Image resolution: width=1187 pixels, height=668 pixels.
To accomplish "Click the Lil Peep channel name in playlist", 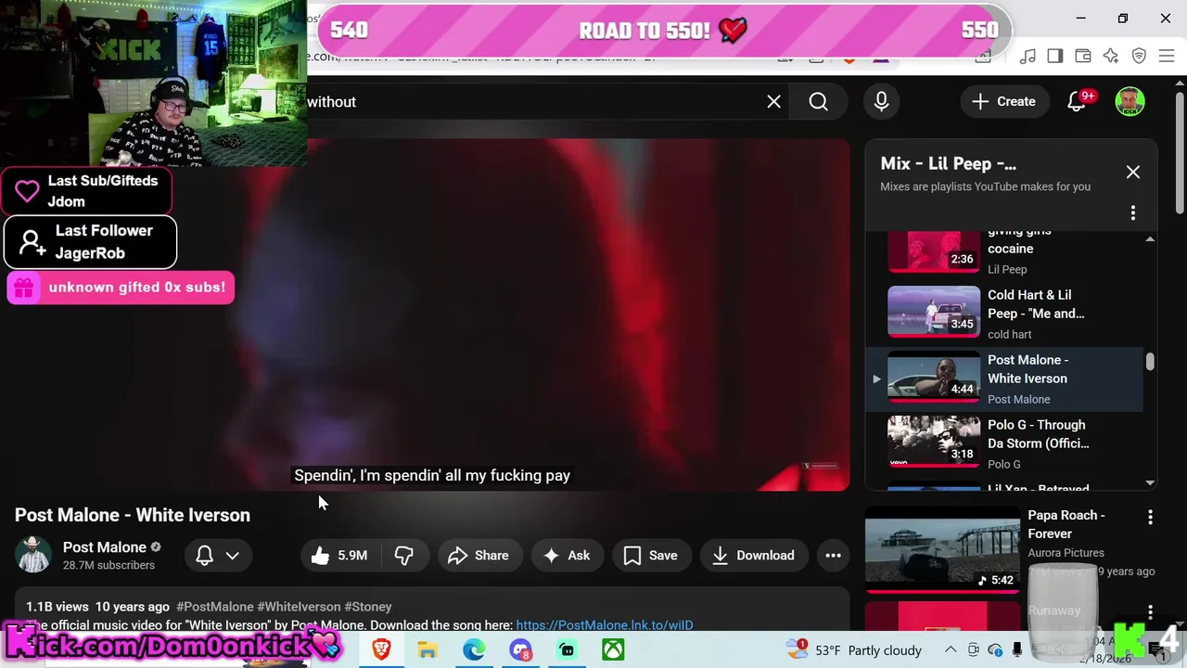I will (x=1007, y=269).
